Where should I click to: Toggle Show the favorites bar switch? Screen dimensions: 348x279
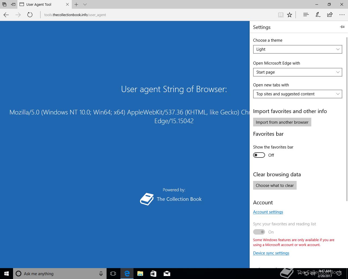(x=259, y=155)
